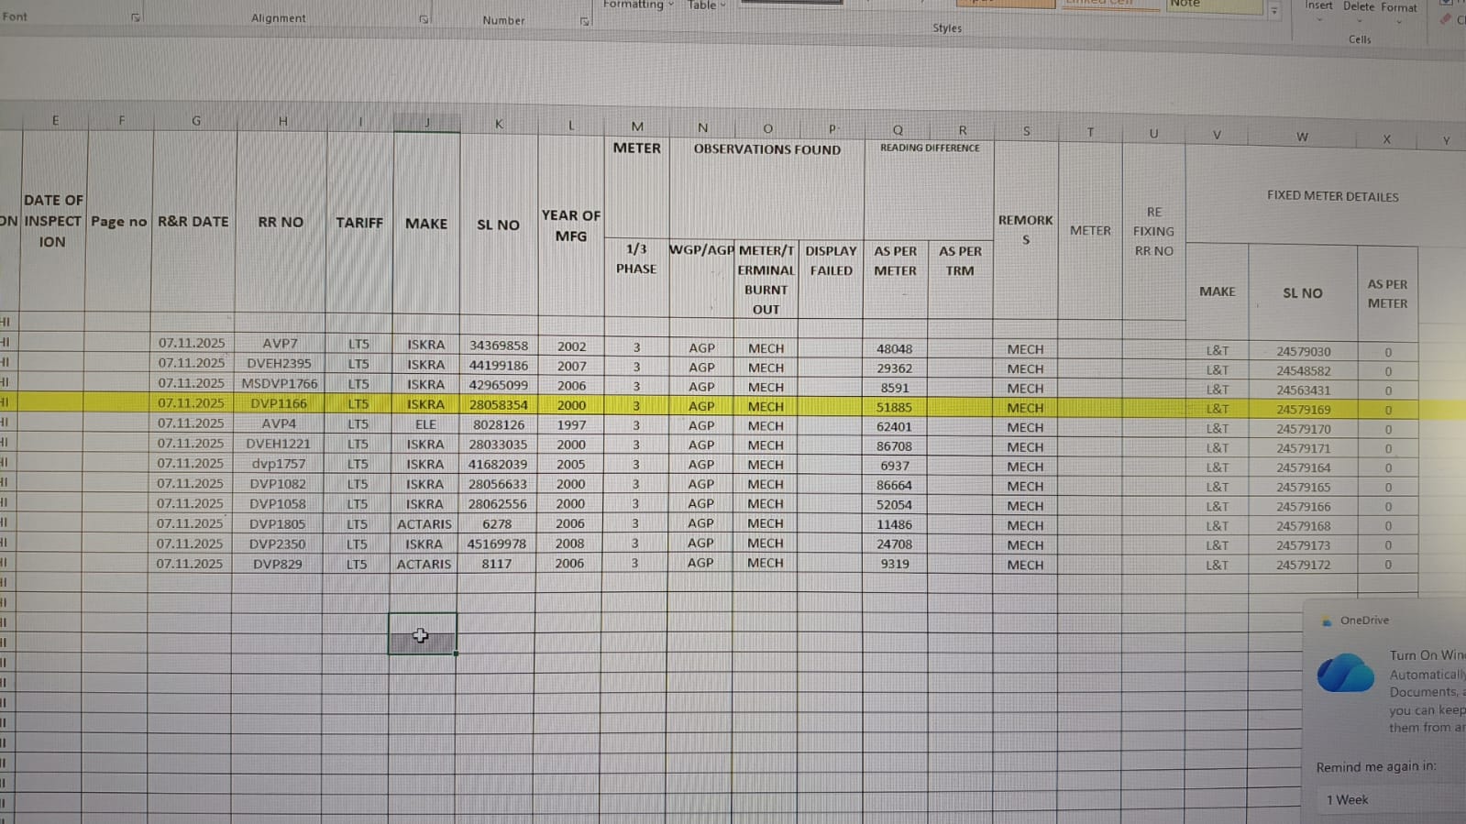Click the OneDrive cloud icon in the notification
This screenshot has height=824, width=1466.
[x=1345, y=674]
